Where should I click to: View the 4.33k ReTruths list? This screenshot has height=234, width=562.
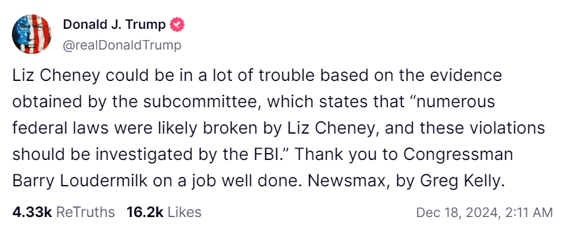(64, 212)
